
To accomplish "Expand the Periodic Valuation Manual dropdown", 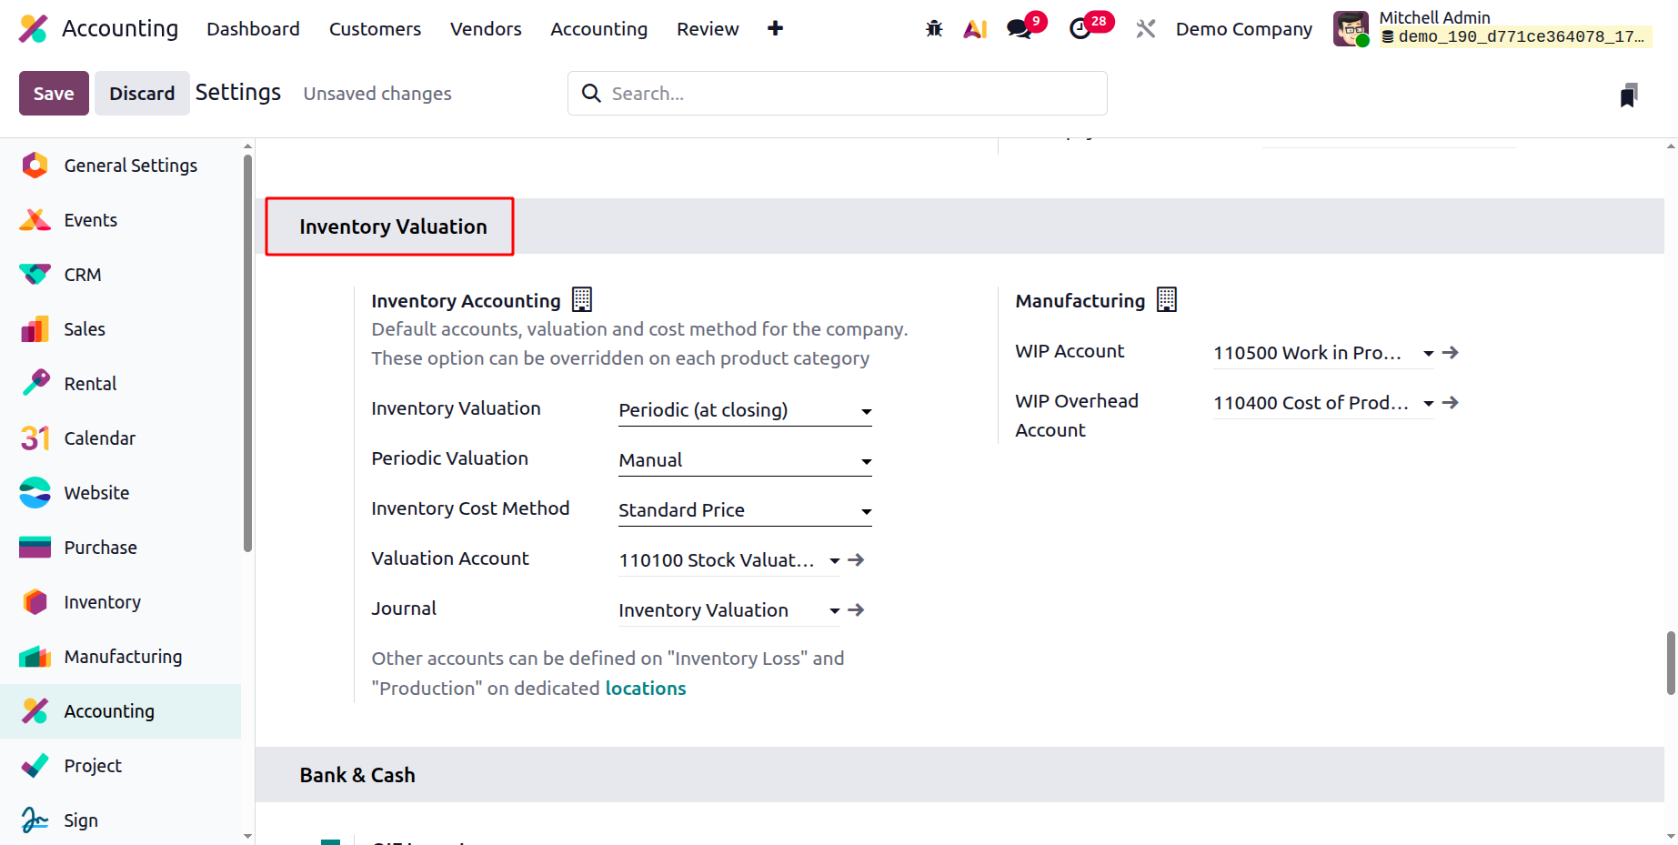I will pos(745,460).
